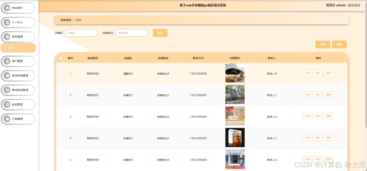Open 详情 for 商家账号7

click(x=307, y=95)
